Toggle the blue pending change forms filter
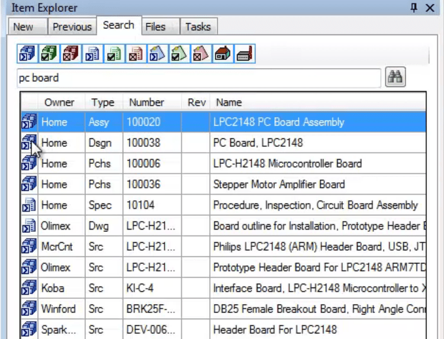This screenshot has height=339, width=444. [x=157, y=53]
